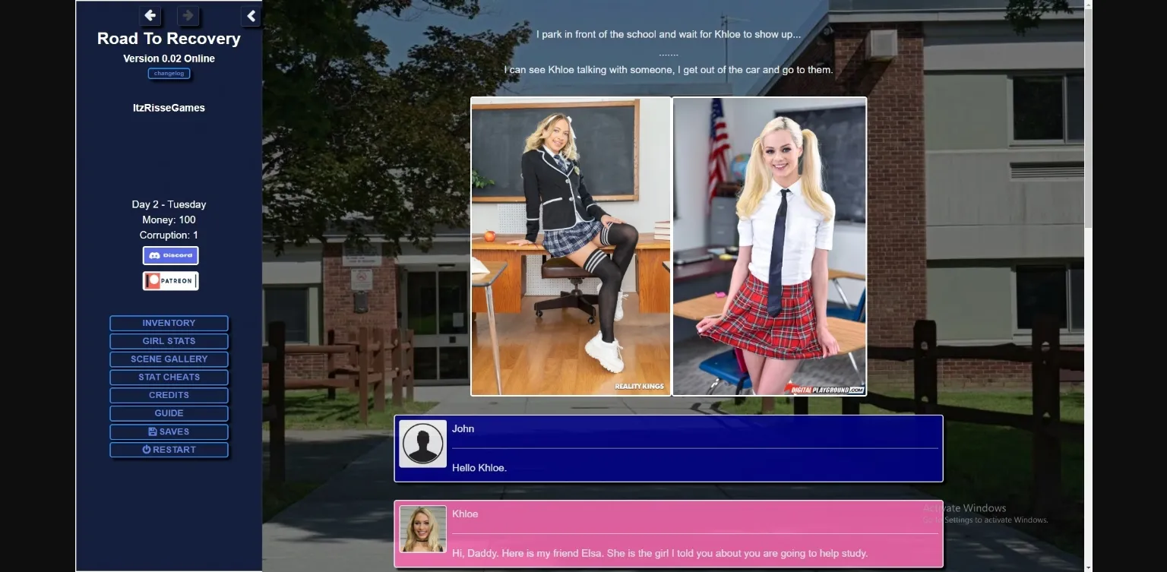Click the right classroom scene image
Image resolution: width=1167 pixels, height=572 pixels.
pos(769,246)
